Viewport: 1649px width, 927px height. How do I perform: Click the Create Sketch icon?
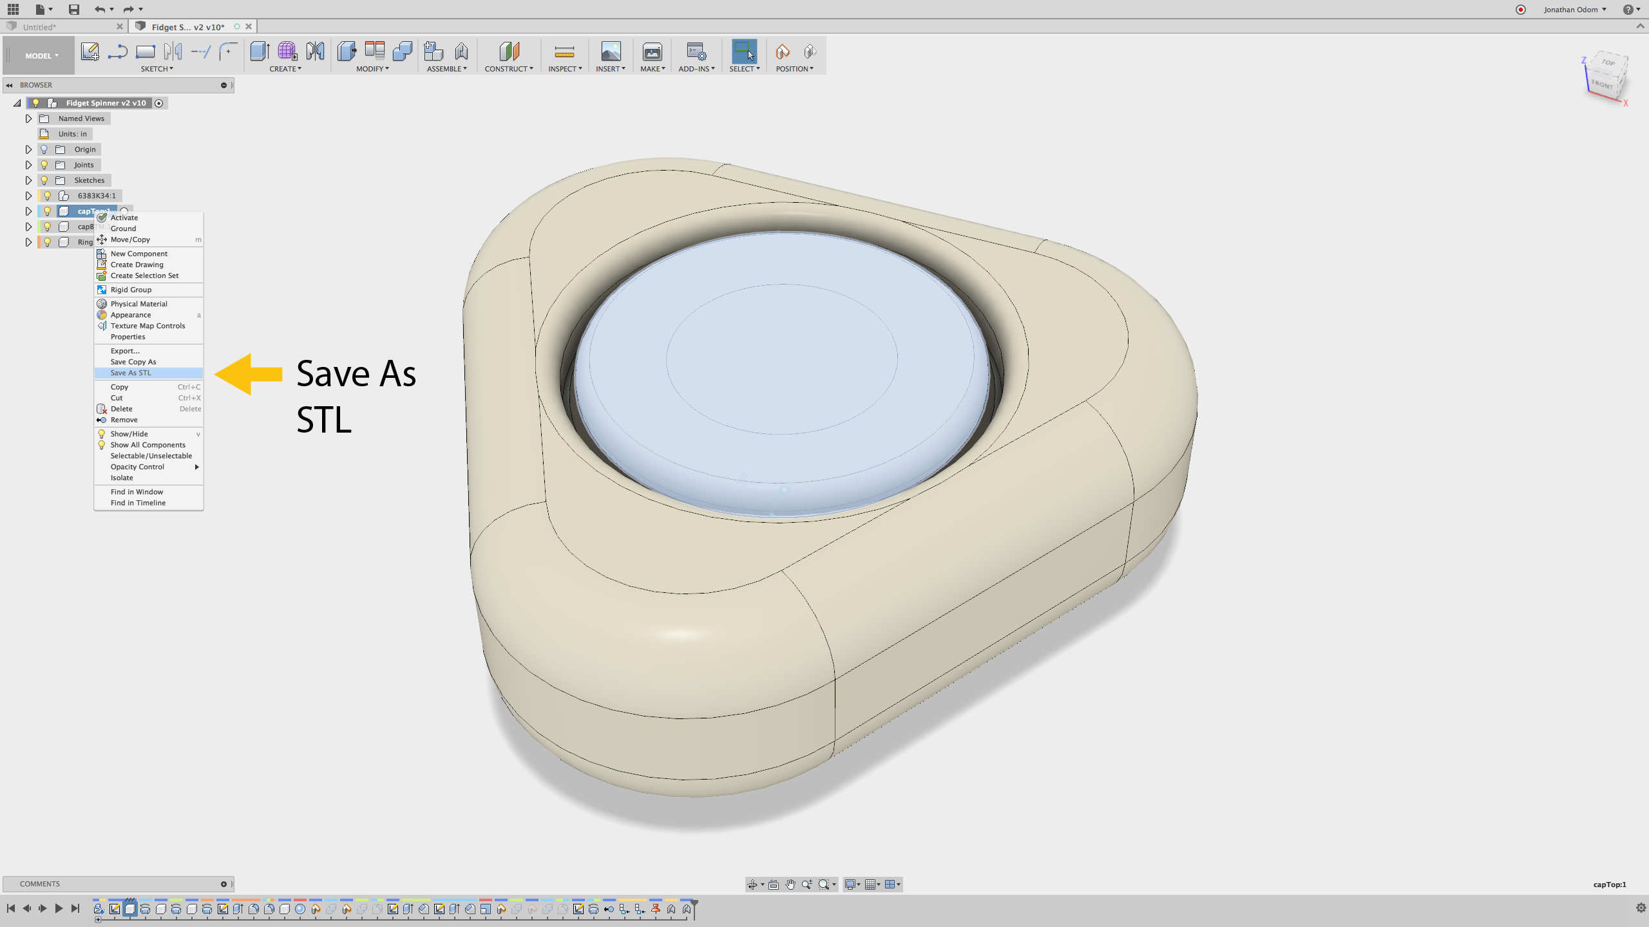[90, 51]
